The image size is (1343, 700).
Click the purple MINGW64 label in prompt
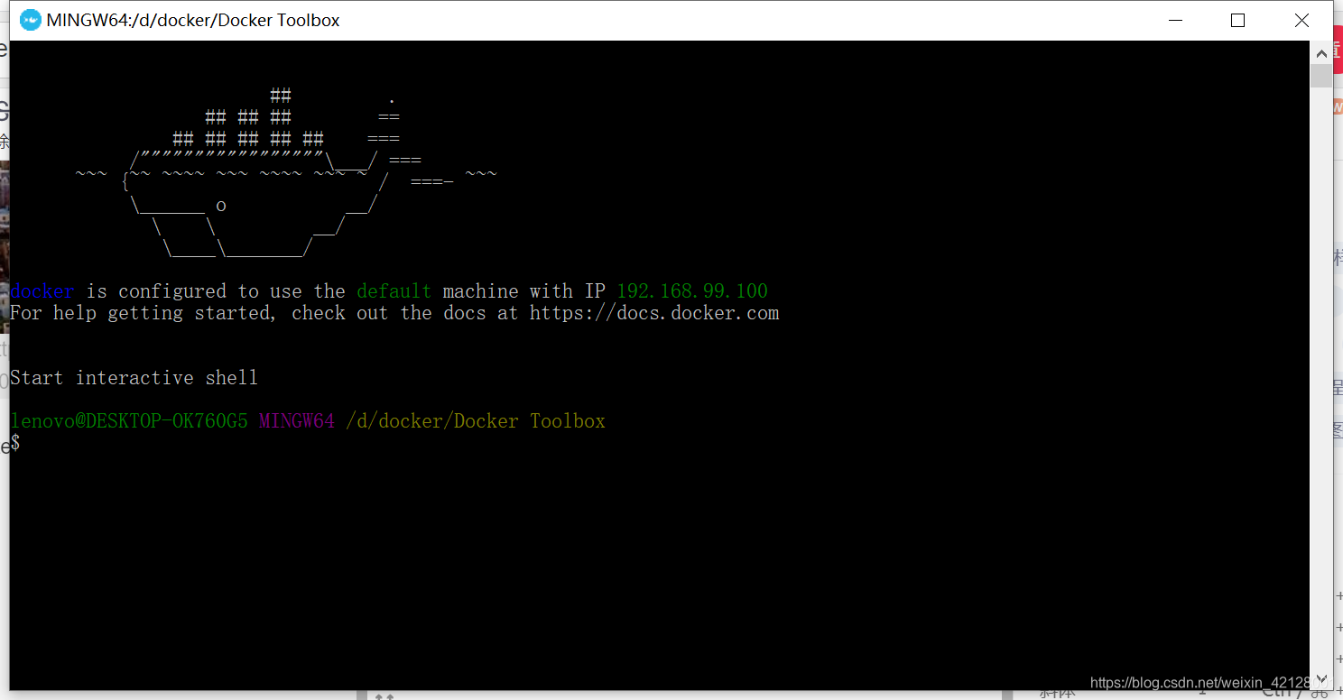[296, 420]
